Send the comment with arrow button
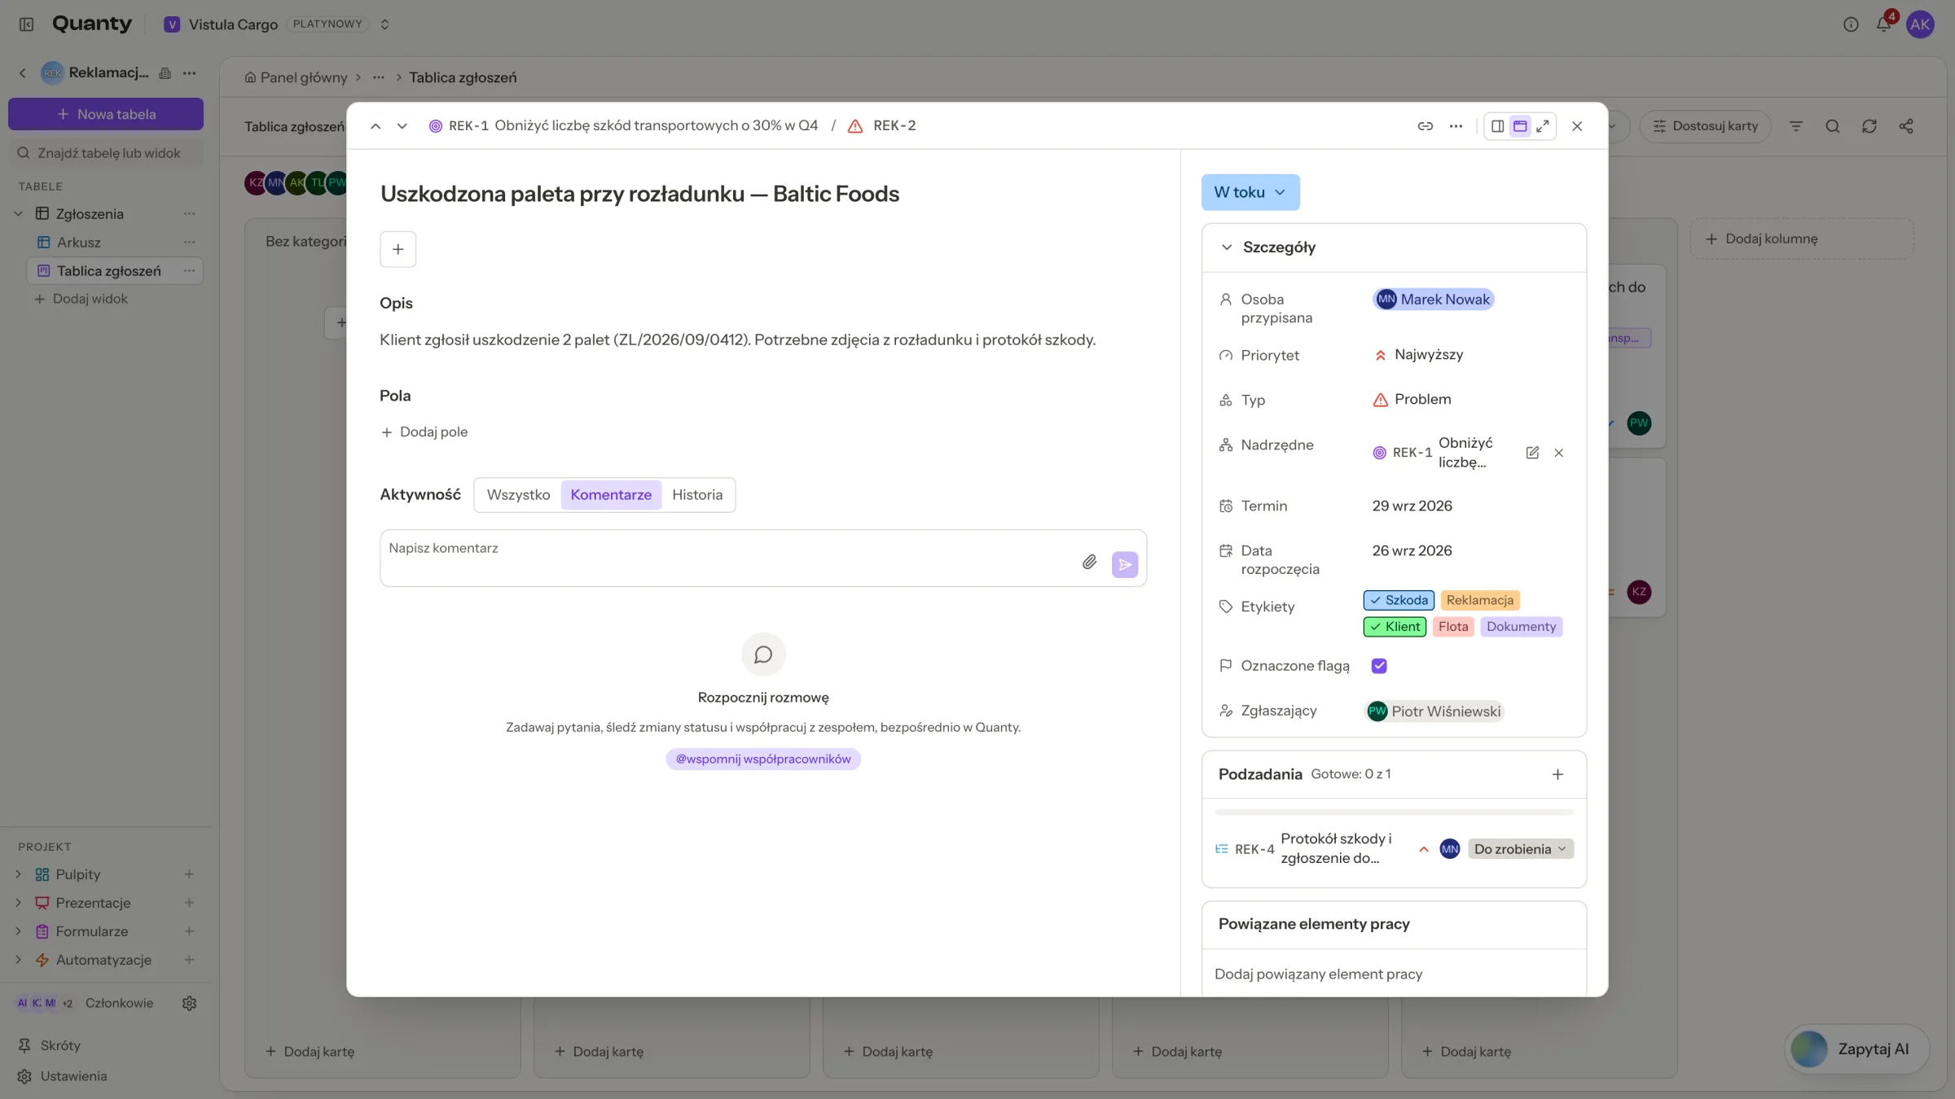The image size is (1955, 1099). coord(1125,564)
